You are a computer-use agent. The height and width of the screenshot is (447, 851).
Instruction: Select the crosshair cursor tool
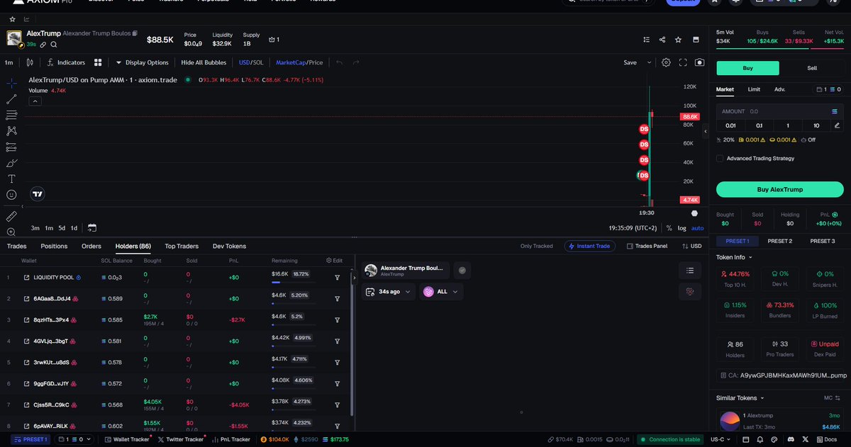click(11, 83)
